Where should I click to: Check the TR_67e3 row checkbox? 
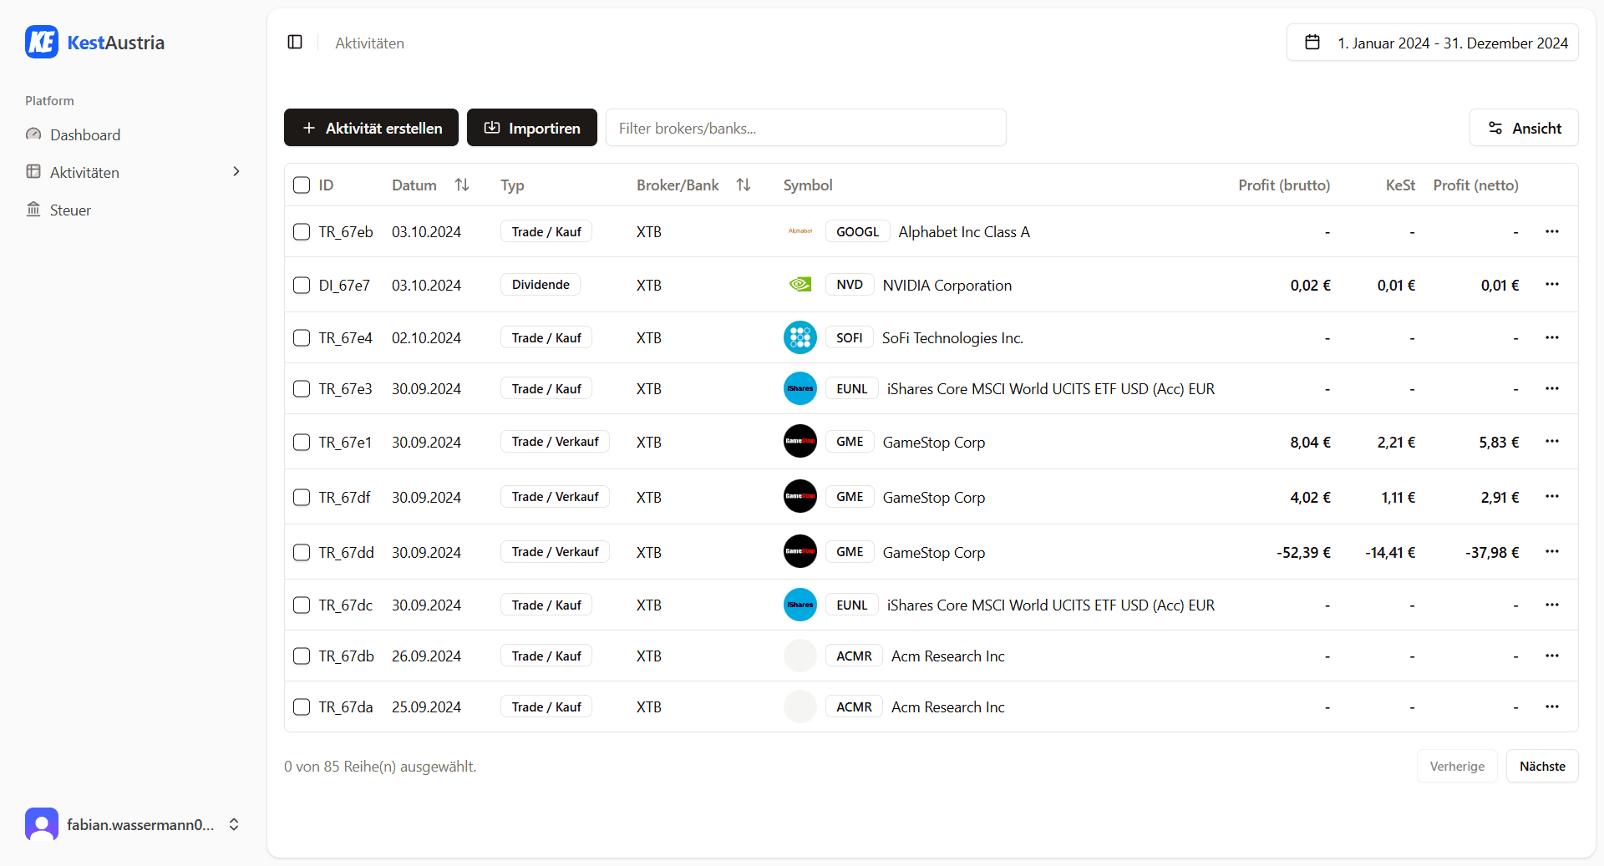pos(302,388)
